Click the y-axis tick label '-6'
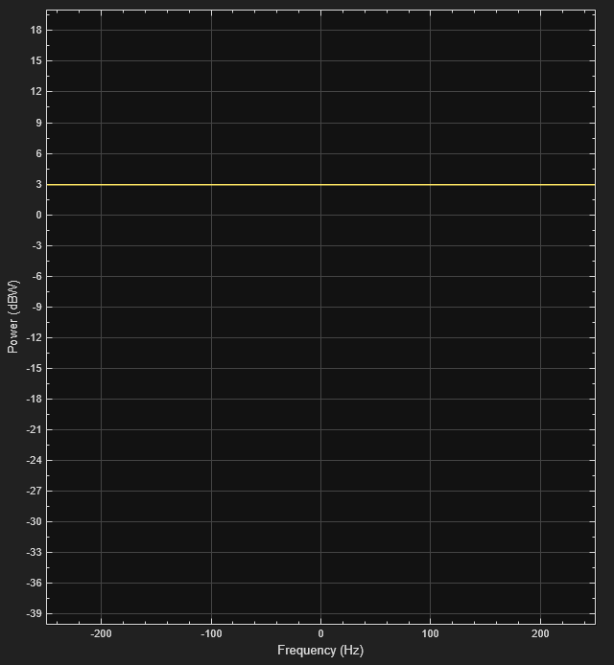The image size is (614, 665). tap(37, 277)
